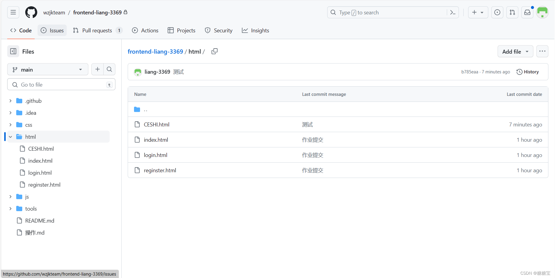This screenshot has width=555, height=278.
Task: Click inside the Go to file field
Action: tap(60, 84)
